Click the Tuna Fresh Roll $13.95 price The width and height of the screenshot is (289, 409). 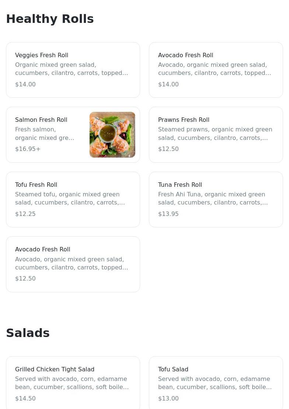[x=168, y=214]
